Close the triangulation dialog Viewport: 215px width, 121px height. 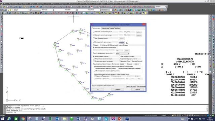(x=144, y=25)
